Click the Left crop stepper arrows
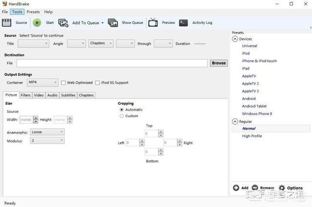The height and width of the screenshot is (207, 312). point(142,143)
